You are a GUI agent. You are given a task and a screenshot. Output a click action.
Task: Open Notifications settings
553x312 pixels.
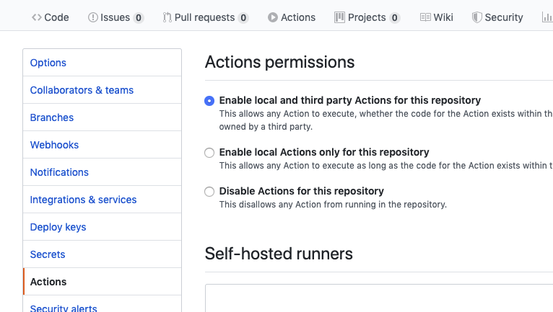(x=103, y=172)
